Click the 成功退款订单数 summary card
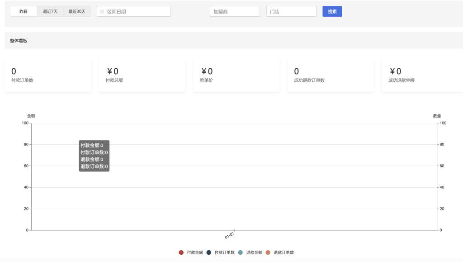 [x=331, y=75]
